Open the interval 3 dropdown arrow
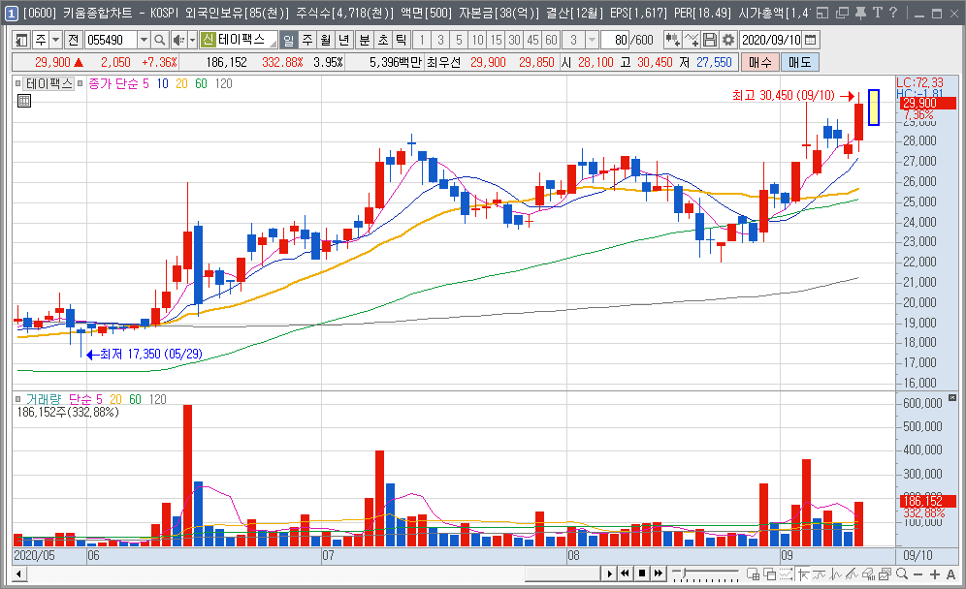 (592, 40)
